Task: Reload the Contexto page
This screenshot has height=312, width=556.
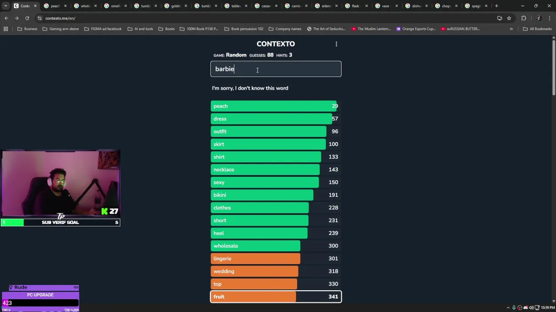Action: [27, 18]
